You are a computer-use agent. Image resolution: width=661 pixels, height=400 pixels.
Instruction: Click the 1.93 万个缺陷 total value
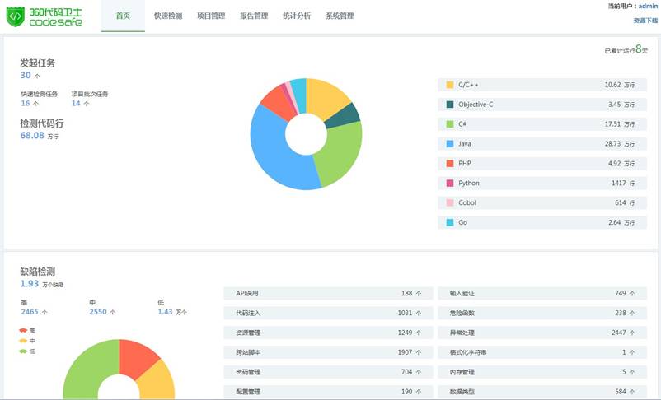click(x=41, y=284)
